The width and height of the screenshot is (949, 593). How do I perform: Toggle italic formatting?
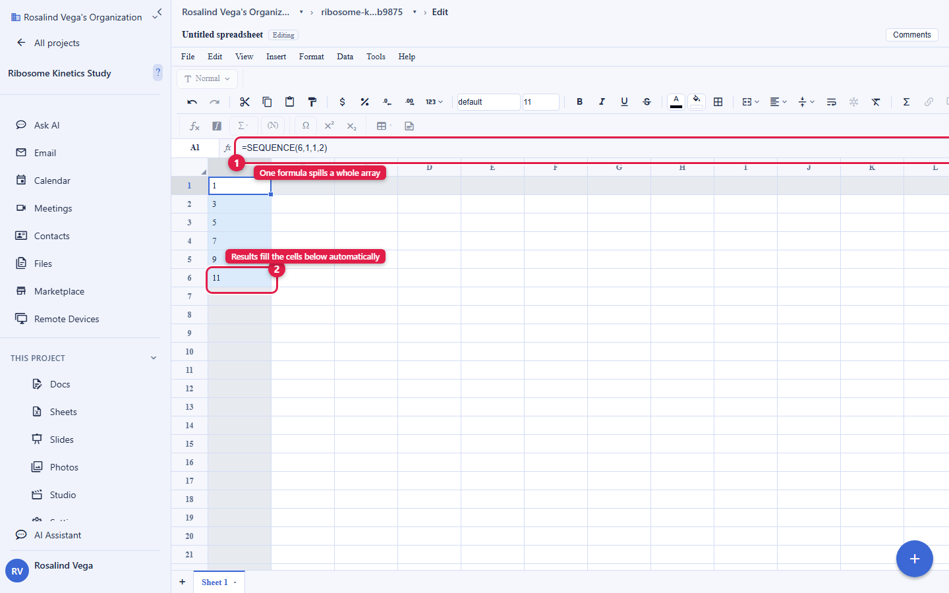click(602, 102)
